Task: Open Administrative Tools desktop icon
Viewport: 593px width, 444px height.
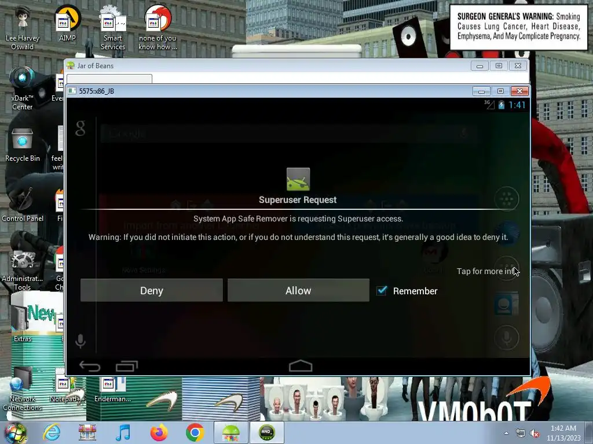Action: click(23, 269)
